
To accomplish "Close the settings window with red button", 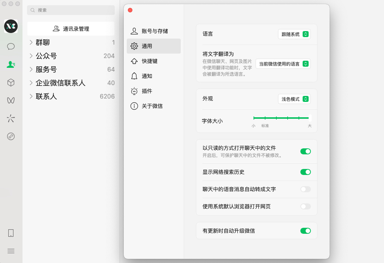I will pos(130,10).
